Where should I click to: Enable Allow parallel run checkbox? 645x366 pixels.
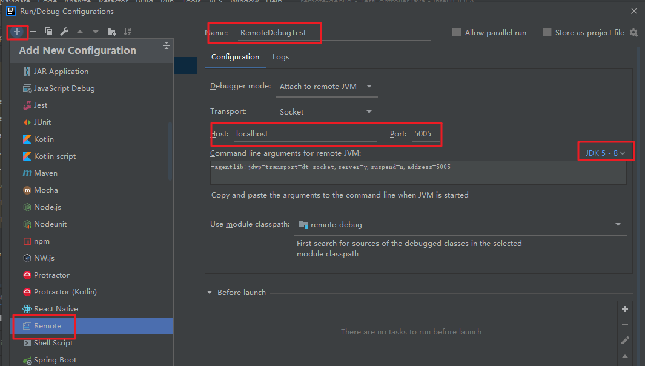point(457,32)
